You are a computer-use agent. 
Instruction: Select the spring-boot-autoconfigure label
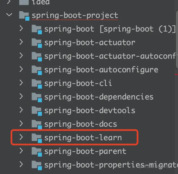[101, 70]
